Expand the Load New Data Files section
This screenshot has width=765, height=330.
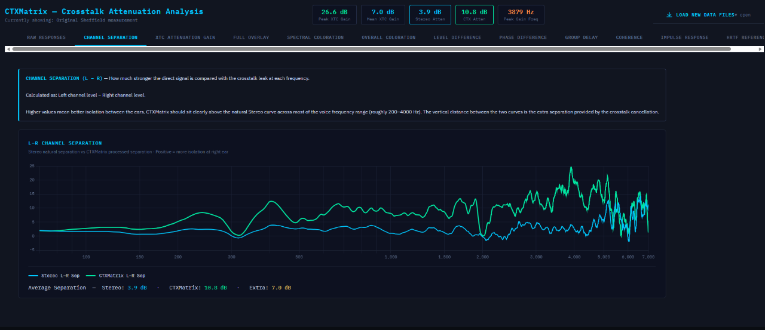tap(709, 15)
